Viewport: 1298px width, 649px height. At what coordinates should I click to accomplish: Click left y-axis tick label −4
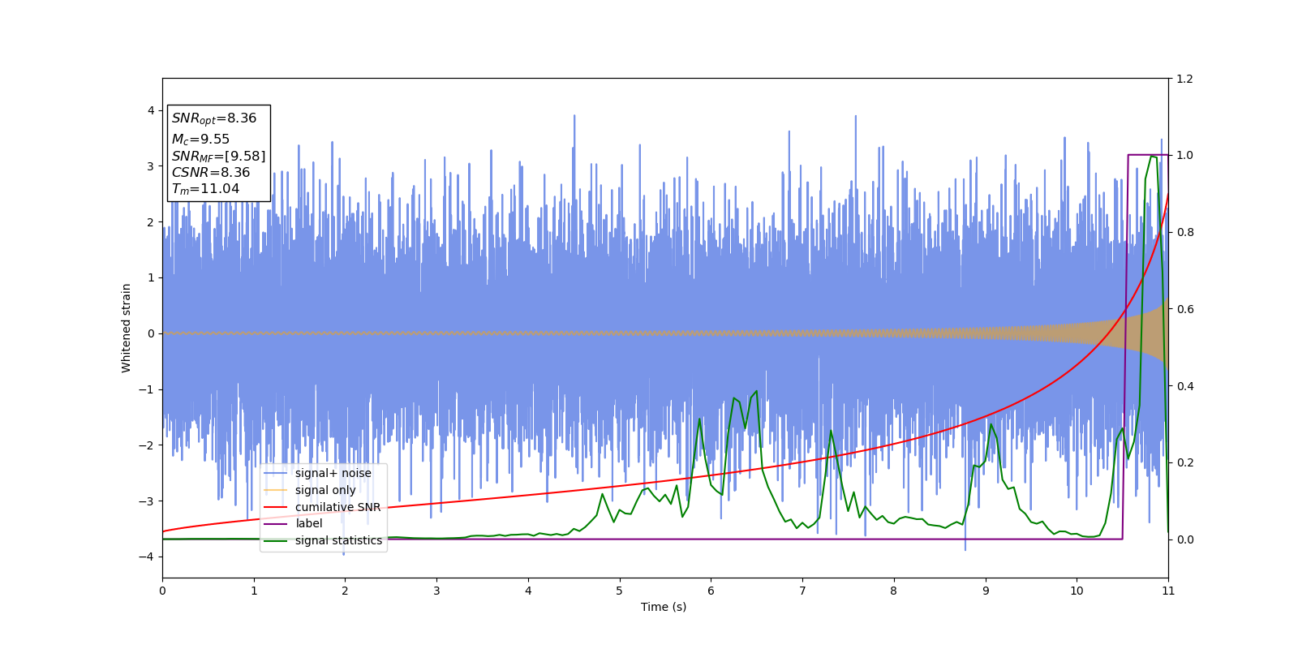[x=147, y=557]
